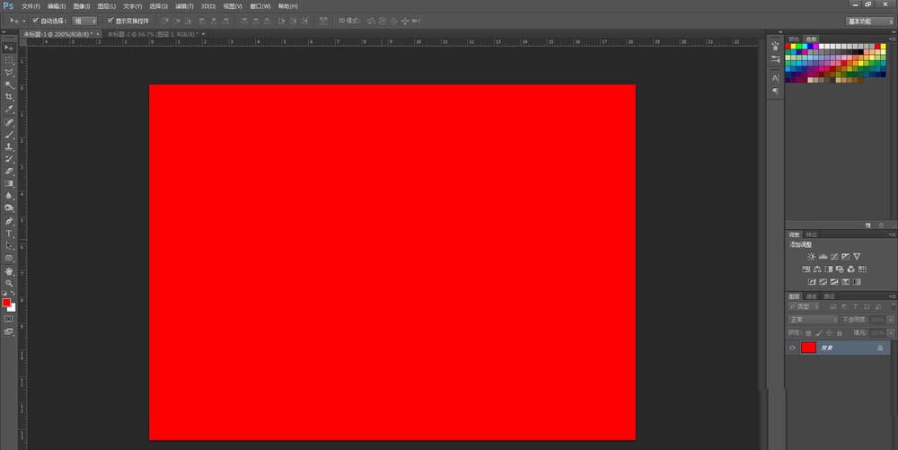Pick the Zoom tool magnifier
This screenshot has height=450, width=898.
9,283
